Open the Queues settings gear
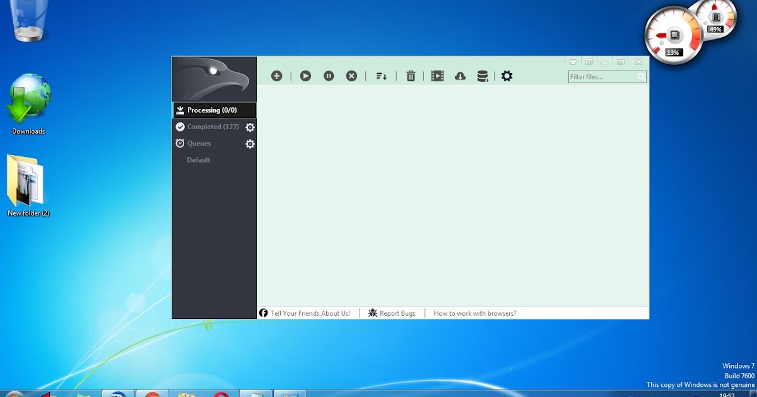 click(250, 143)
